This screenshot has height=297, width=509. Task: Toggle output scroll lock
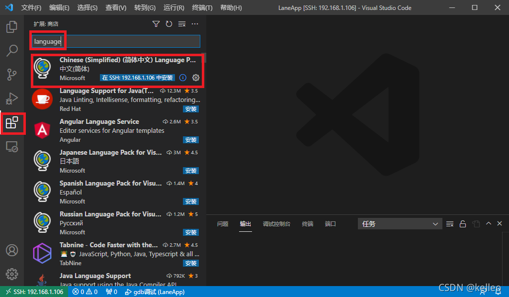[x=463, y=224]
